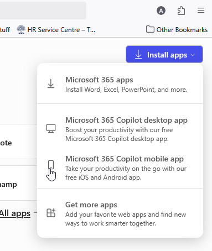Image resolution: width=212 pixels, height=251 pixels.
Task: Open HR Service Centre bookmark
Action: pyautogui.click(x=56, y=30)
